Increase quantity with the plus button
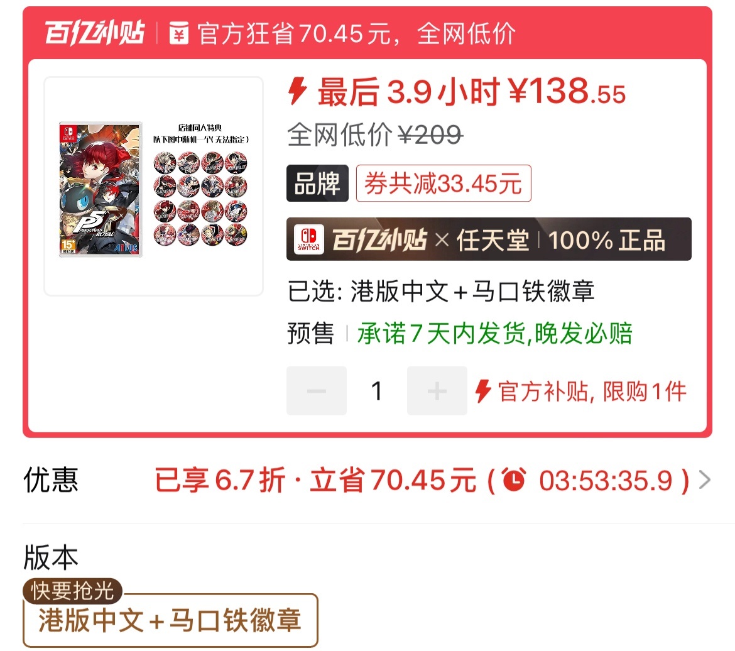This screenshot has height=651, width=735. [437, 391]
